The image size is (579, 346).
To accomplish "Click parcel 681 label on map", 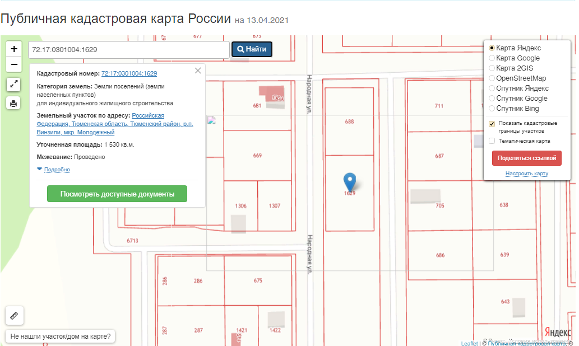I will pos(257,105).
